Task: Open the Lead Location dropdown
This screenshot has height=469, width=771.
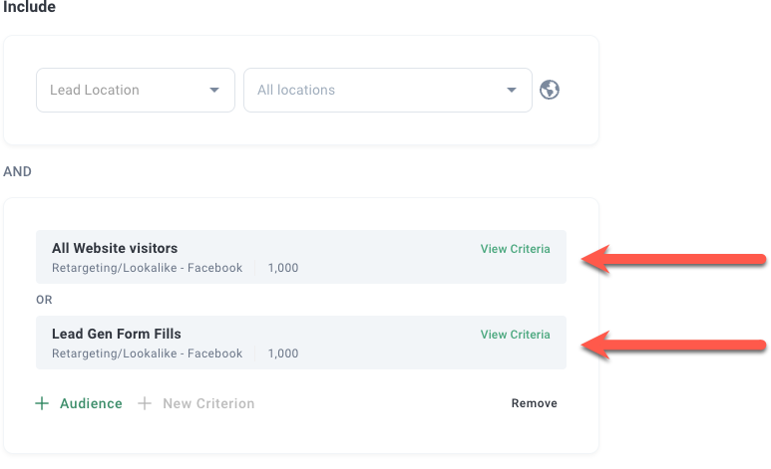Action: [x=135, y=90]
